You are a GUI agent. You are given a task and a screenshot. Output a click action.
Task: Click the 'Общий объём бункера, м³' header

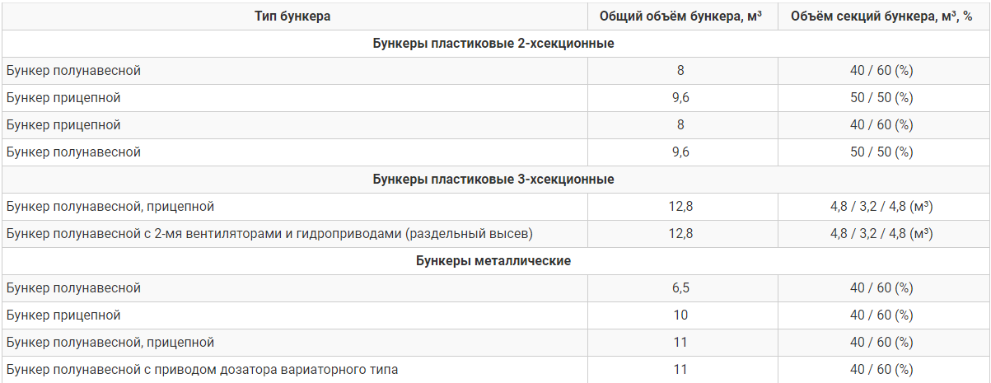(x=680, y=16)
